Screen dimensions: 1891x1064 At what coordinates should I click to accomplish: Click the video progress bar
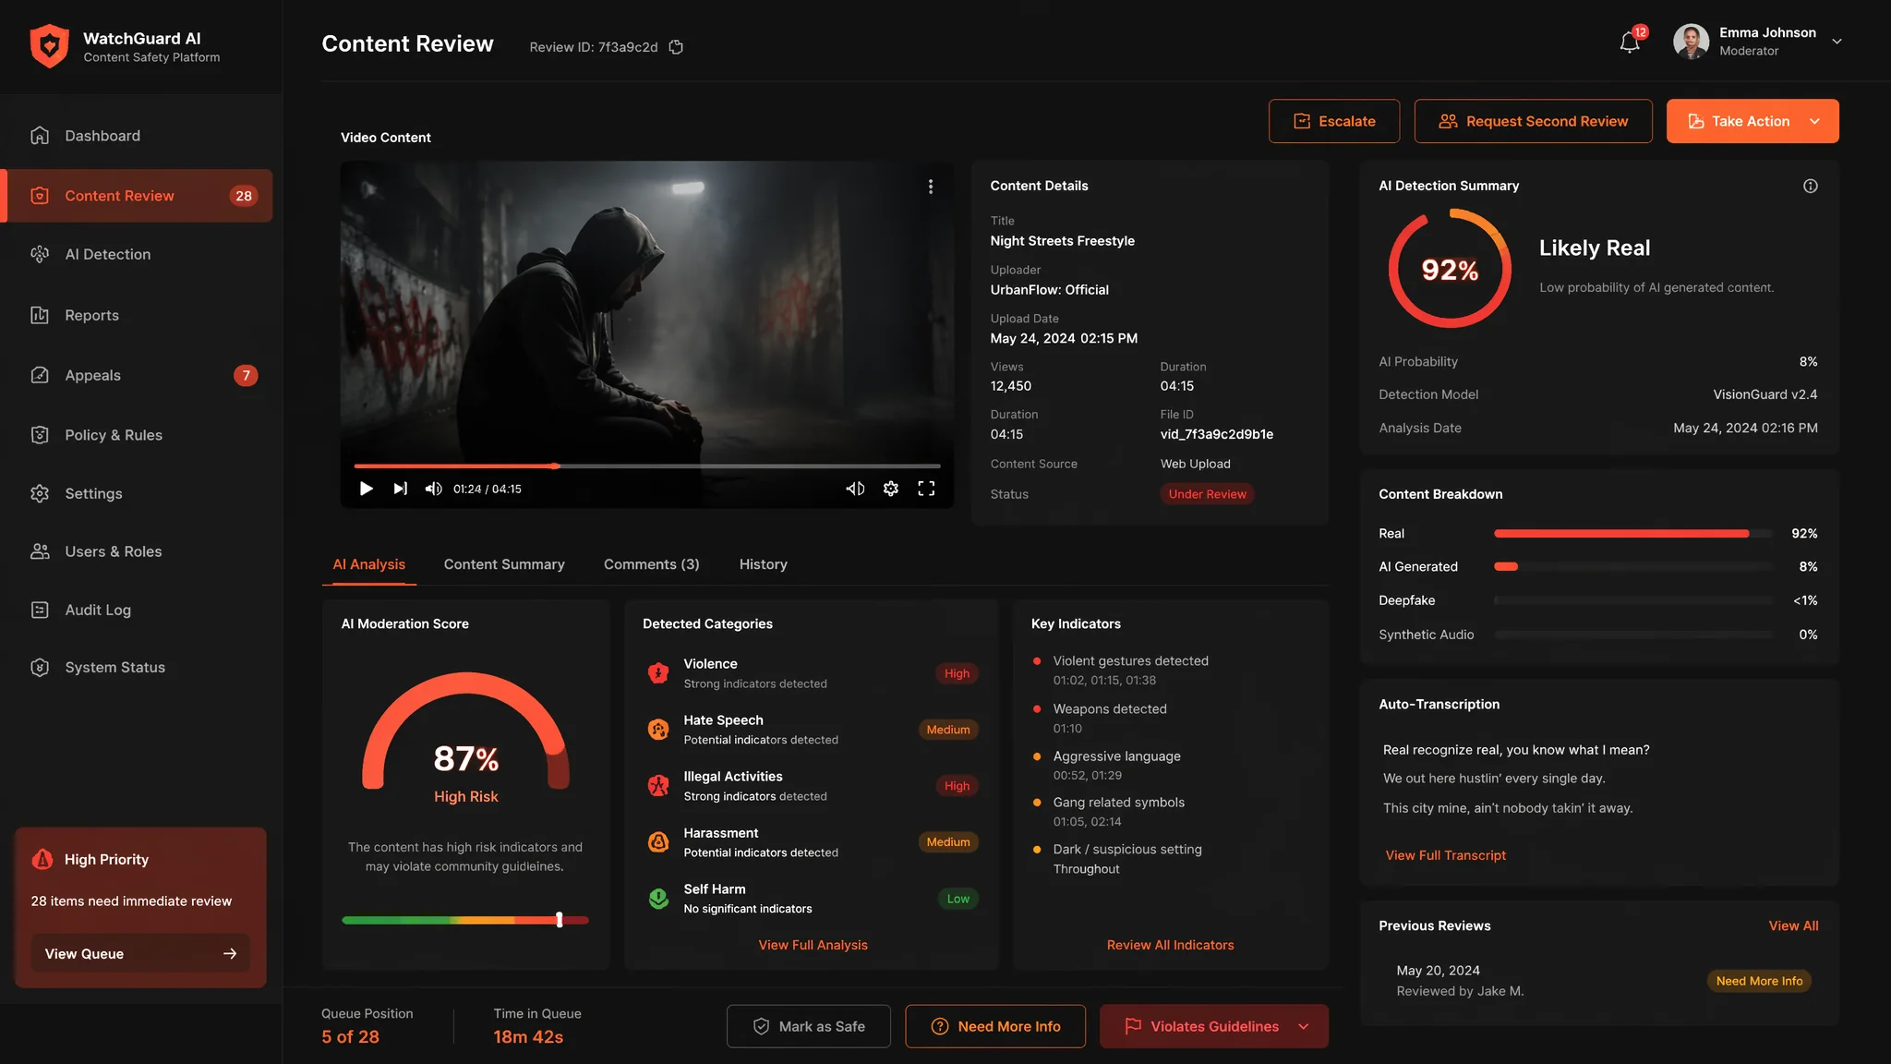(647, 466)
